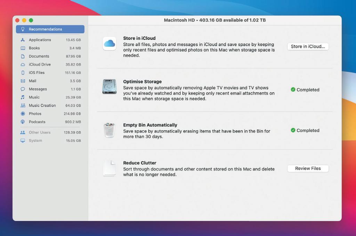Click the Documents page icon

coord(23,56)
